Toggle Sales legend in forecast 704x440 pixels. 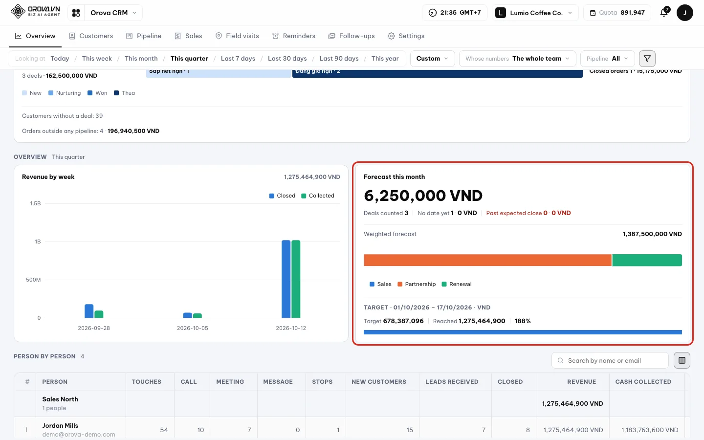point(380,284)
